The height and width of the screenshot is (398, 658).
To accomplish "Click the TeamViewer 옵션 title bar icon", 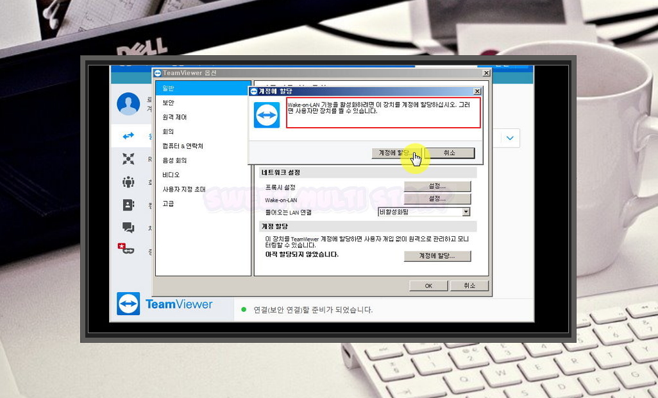I will coord(158,73).
